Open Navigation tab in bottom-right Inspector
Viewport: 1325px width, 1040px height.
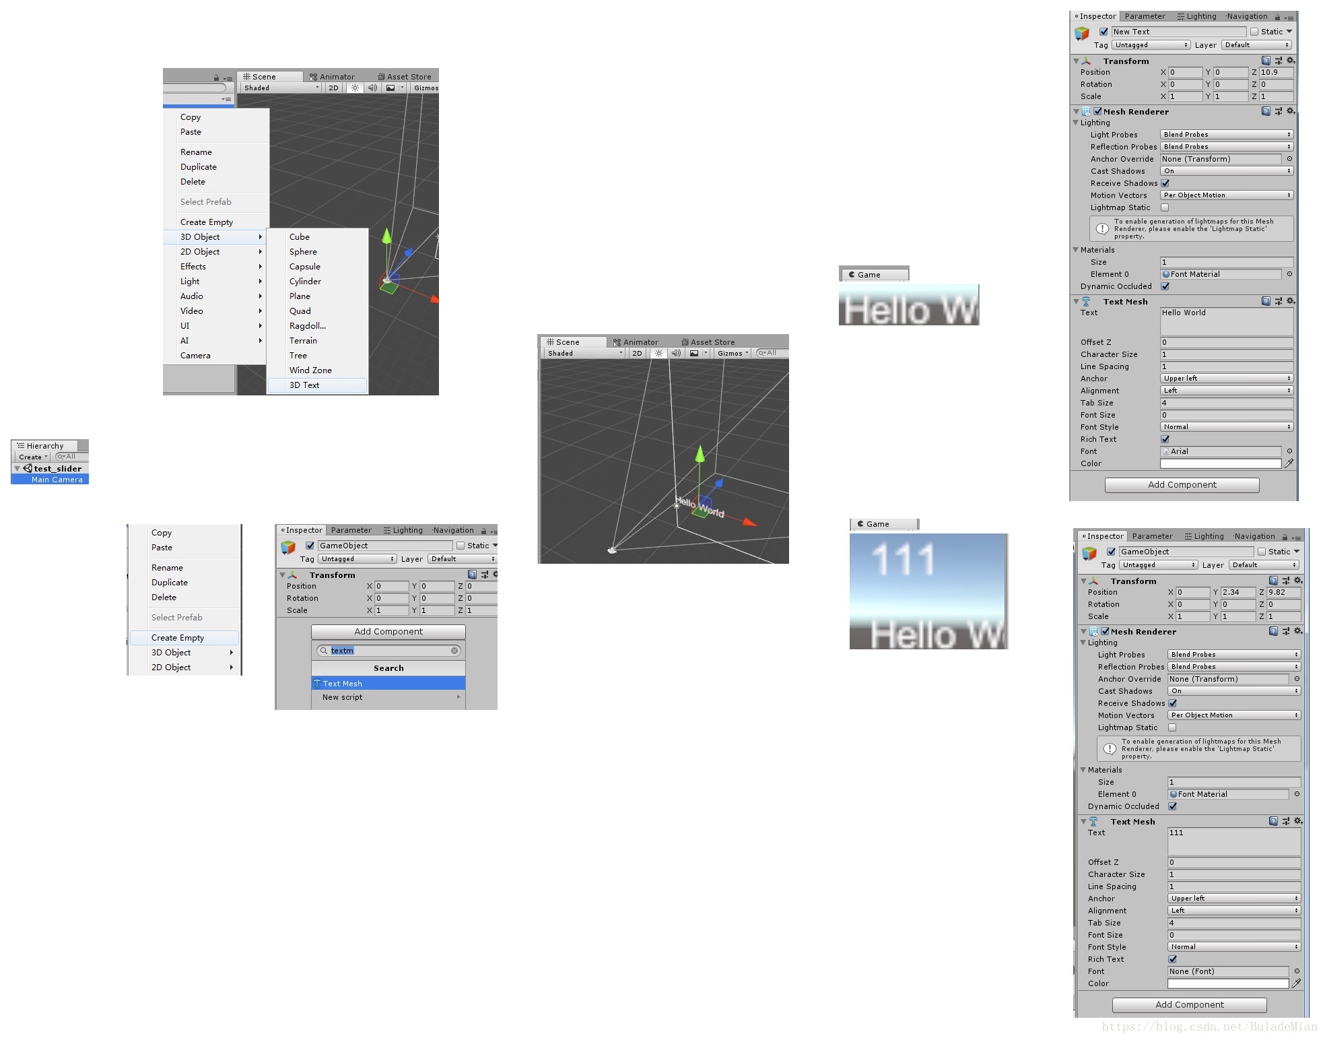click(1254, 536)
